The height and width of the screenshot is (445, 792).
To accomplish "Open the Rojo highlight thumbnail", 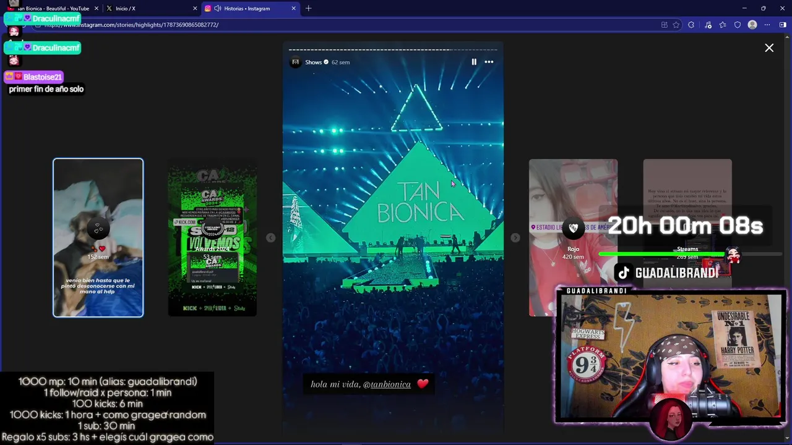I will coord(573,238).
